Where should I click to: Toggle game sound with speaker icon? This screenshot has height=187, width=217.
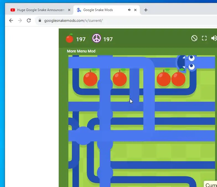(x=214, y=38)
